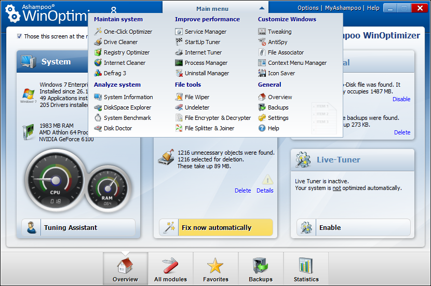Open the Favorites tab

coord(216,268)
